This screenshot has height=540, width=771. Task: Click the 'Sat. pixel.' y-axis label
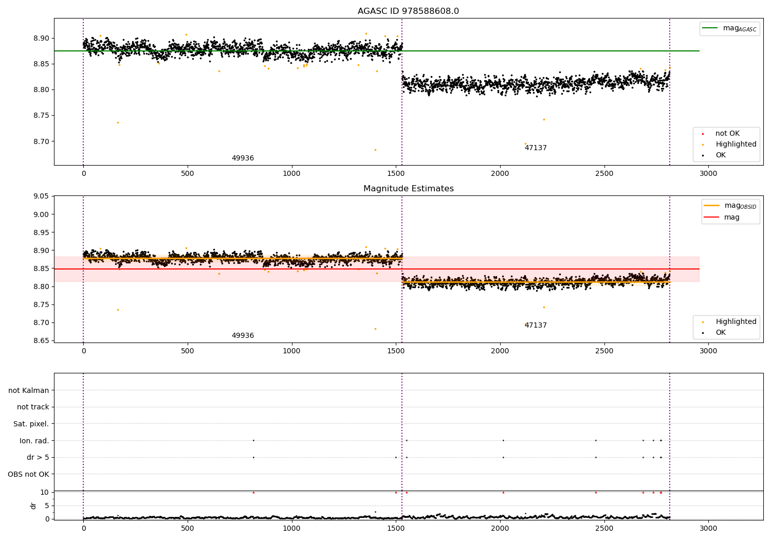[31, 424]
